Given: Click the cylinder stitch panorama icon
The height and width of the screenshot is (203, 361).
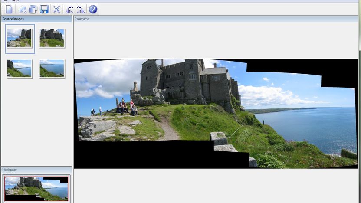Looking at the screenshot, I should 33,10.
